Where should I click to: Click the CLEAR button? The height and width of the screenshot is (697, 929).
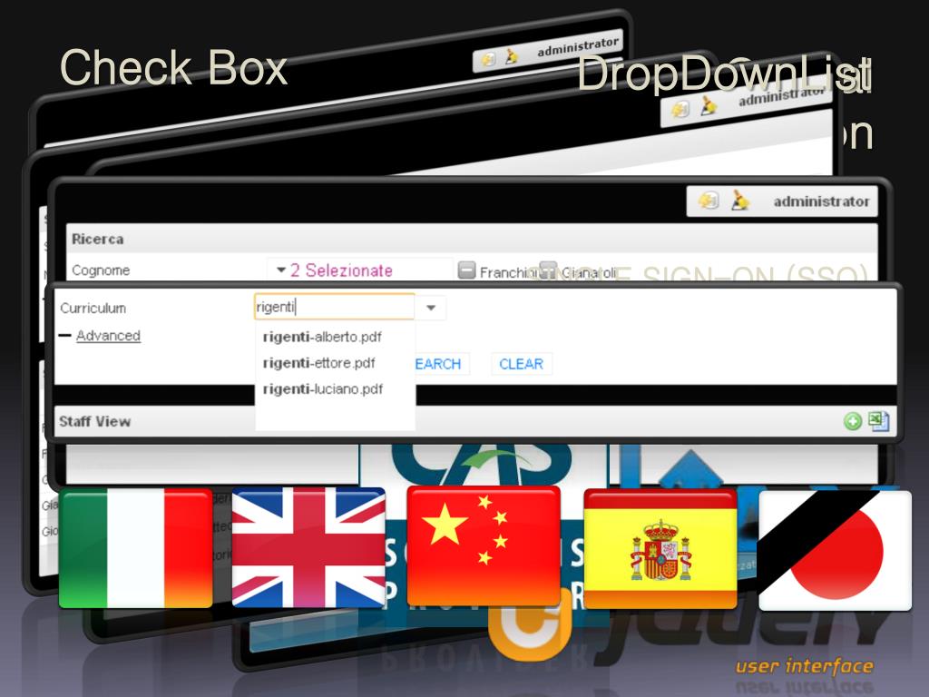522,364
